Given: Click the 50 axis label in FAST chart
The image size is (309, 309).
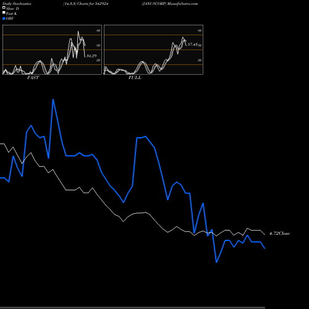Looking at the screenshot, I should click(98, 45).
